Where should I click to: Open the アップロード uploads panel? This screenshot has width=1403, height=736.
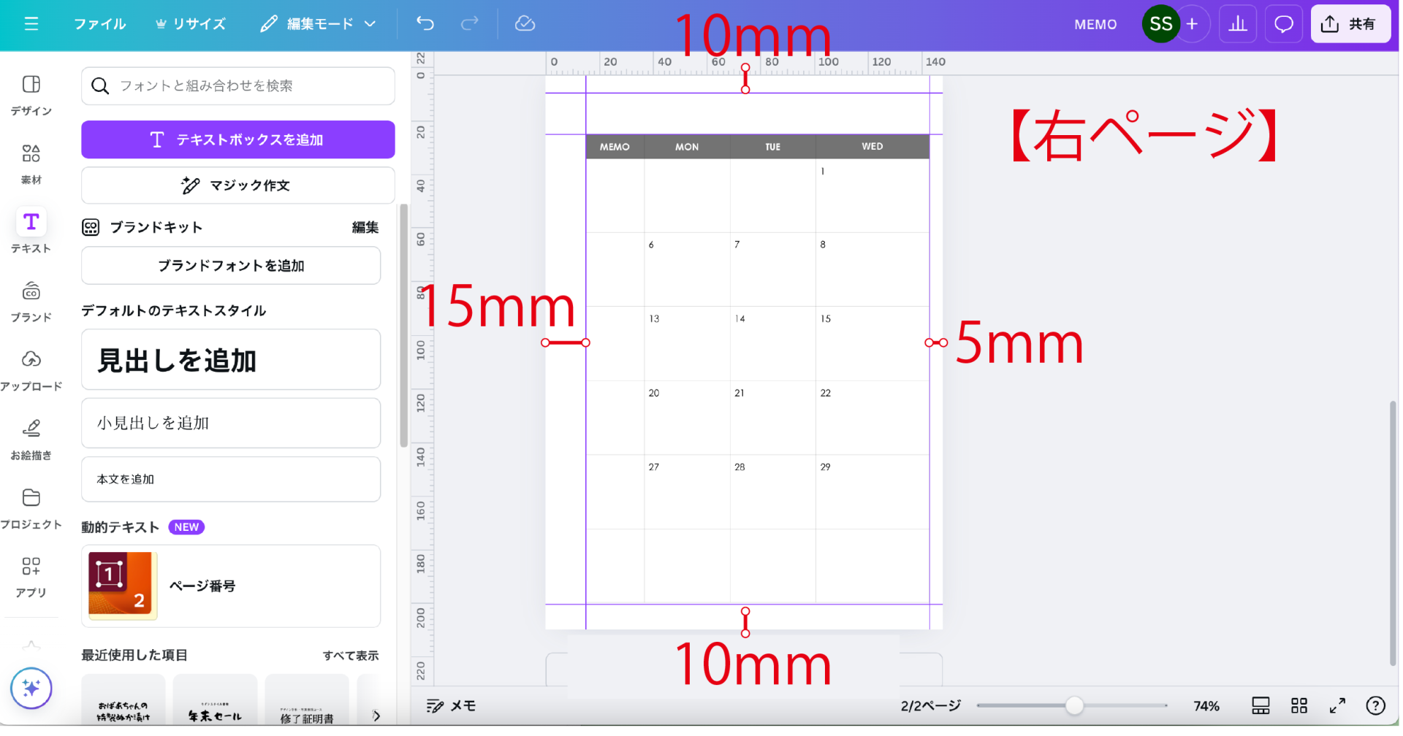(x=31, y=369)
